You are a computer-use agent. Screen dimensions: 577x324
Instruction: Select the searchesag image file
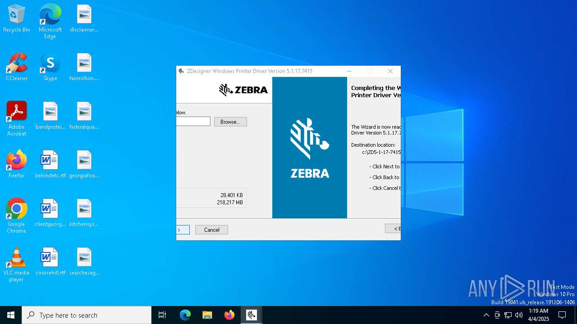coord(84,262)
